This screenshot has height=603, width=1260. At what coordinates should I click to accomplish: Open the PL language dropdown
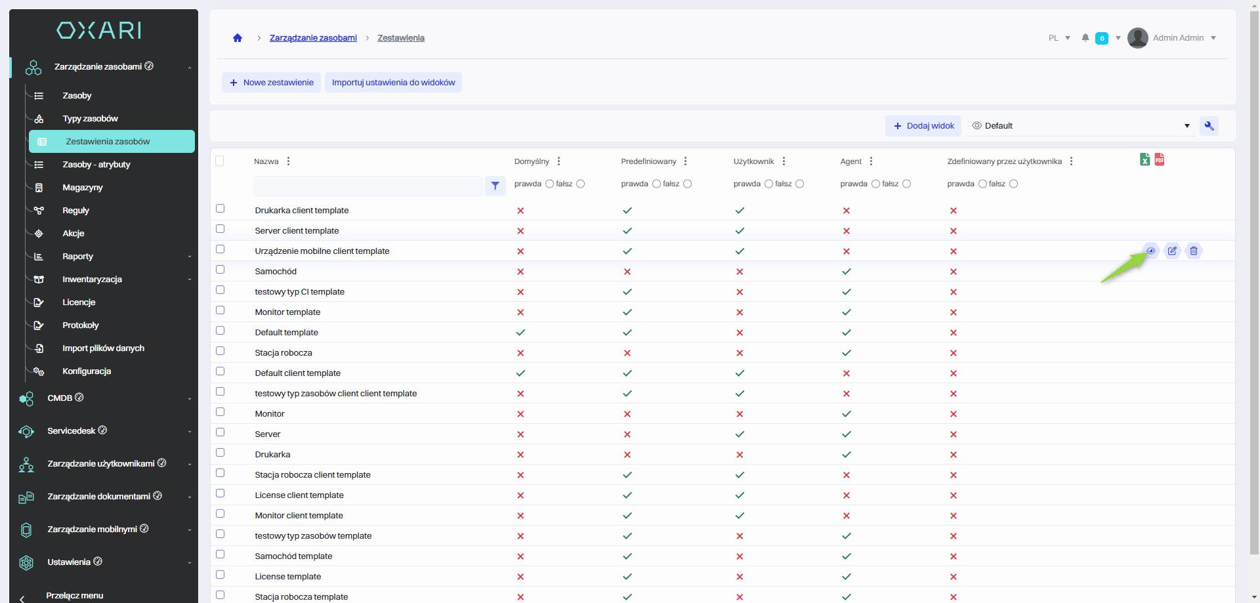(1059, 38)
